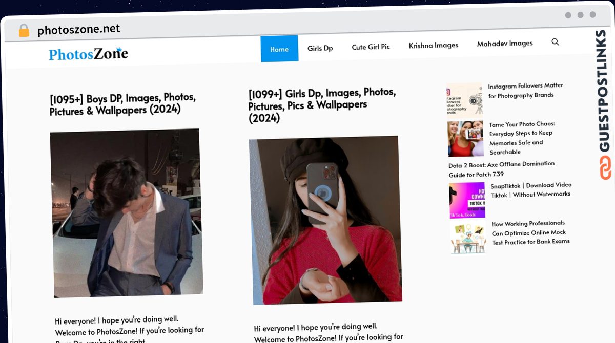Click the padlock icon beside the URL
The image size is (615, 343).
pos(24,31)
